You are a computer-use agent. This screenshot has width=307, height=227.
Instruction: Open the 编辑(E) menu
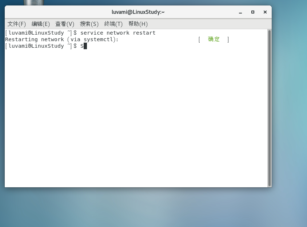pyautogui.click(x=40, y=24)
